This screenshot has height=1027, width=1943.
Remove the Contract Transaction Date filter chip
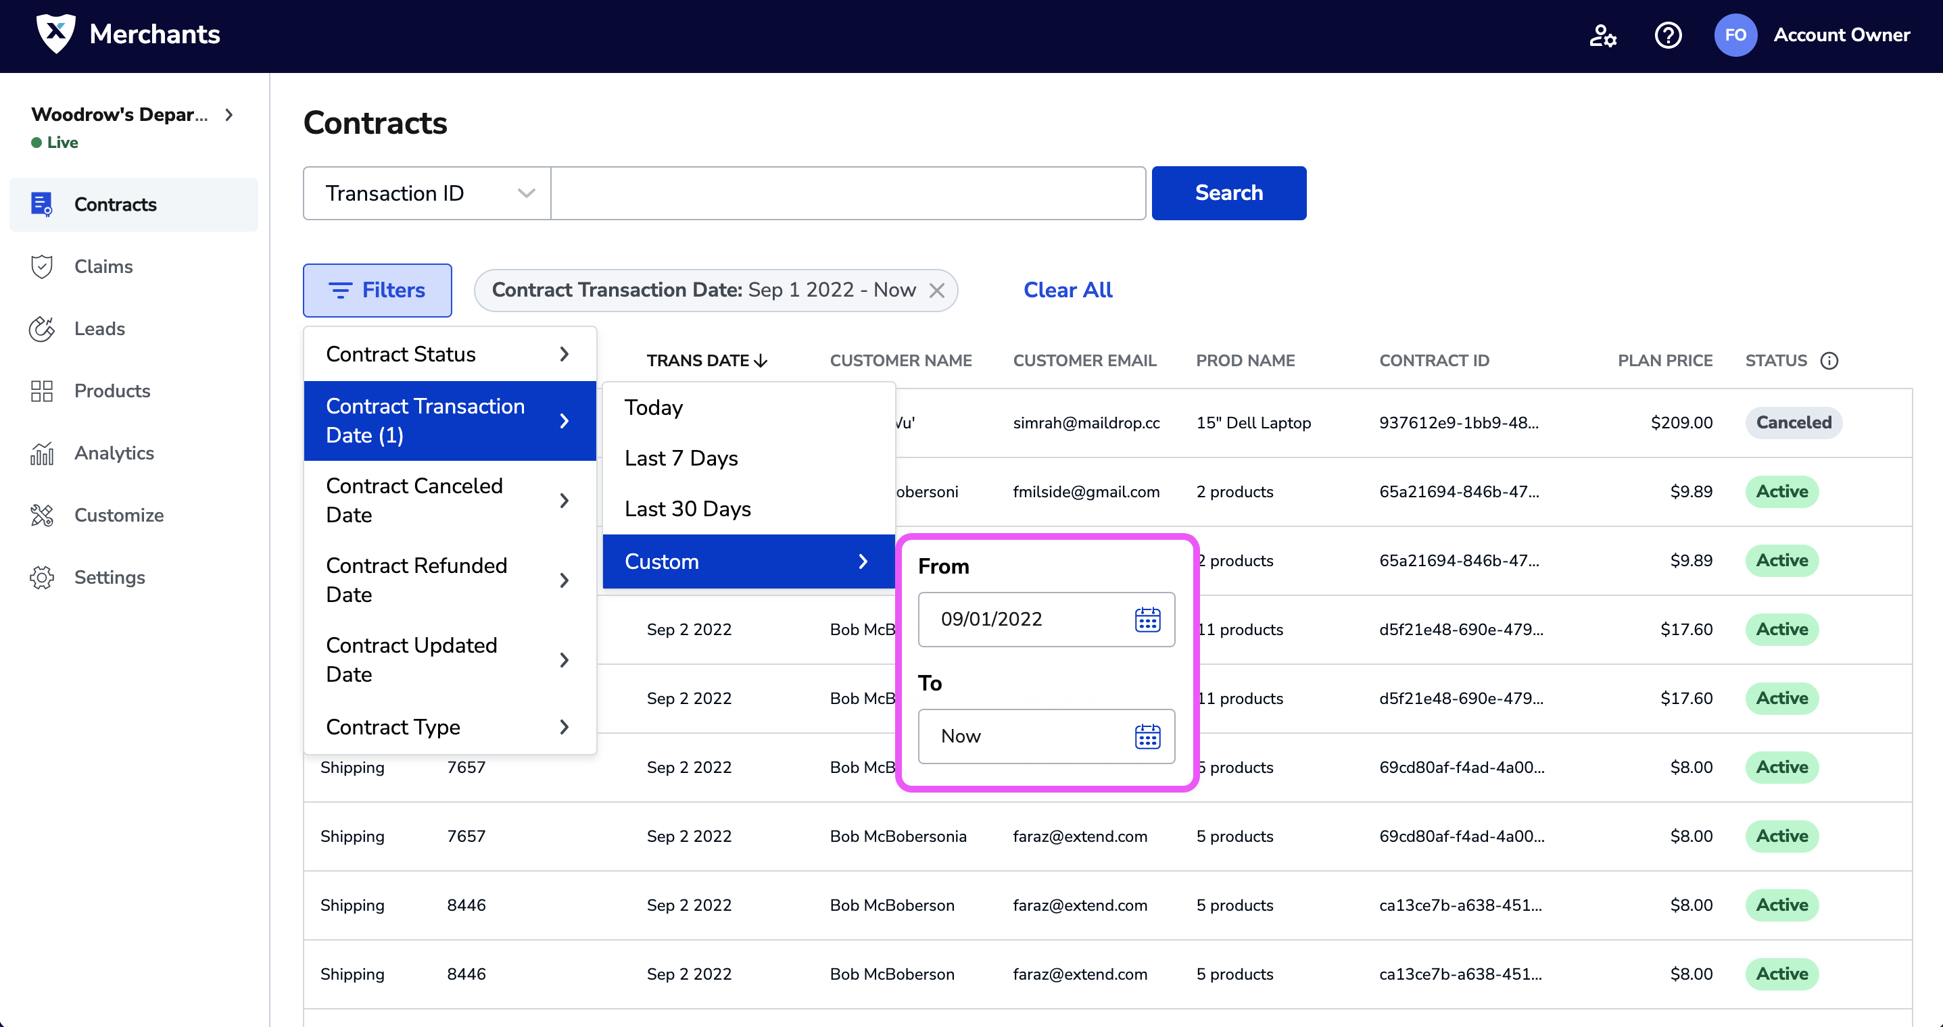click(x=936, y=291)
